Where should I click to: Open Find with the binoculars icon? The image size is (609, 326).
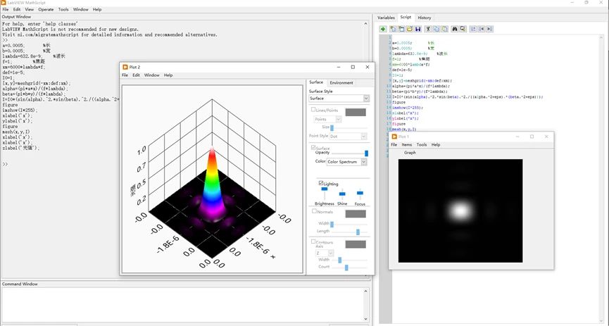(x=455, y=29)
